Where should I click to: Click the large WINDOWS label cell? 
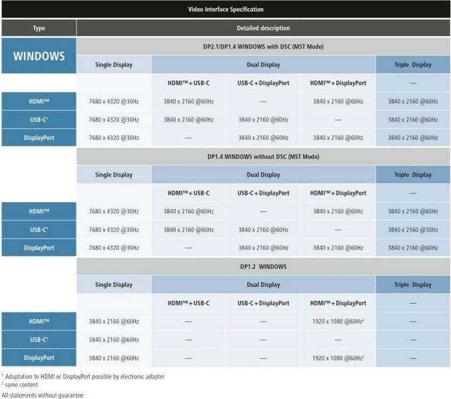tap(38, 56)
